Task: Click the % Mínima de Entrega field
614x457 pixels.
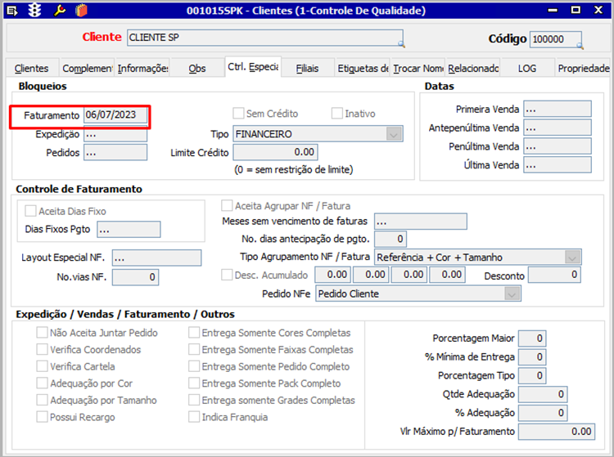Action: [532, 356]
